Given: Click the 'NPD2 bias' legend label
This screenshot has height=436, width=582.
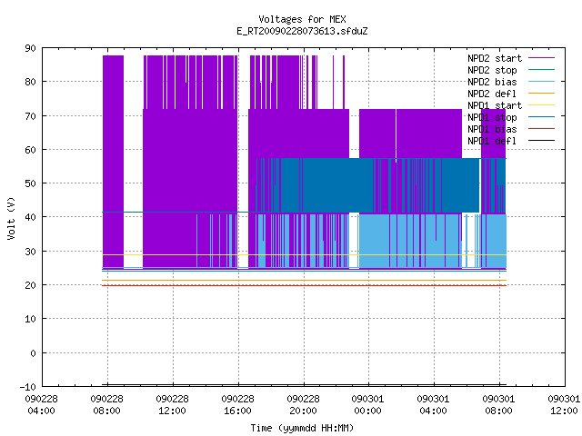Looking at the screenshot, I should (492, 82).
